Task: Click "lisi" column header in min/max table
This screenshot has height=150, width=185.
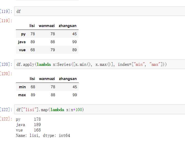Action: 32,79
